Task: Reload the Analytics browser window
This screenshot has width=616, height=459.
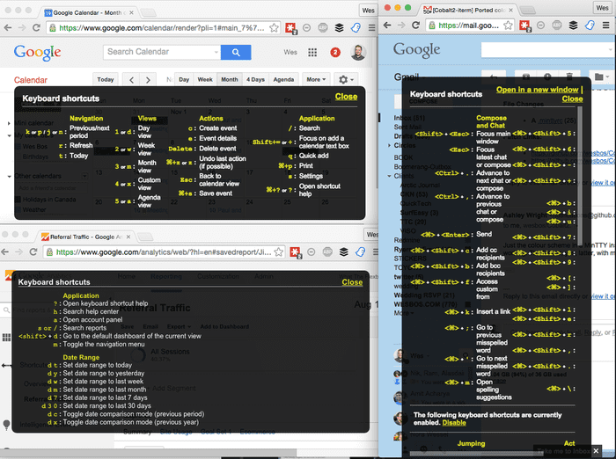Action: (x=33, y=252)
